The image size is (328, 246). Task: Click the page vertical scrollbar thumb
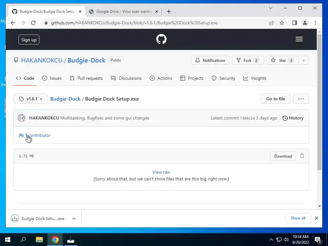pyautogui.click(x=319, y=102)
